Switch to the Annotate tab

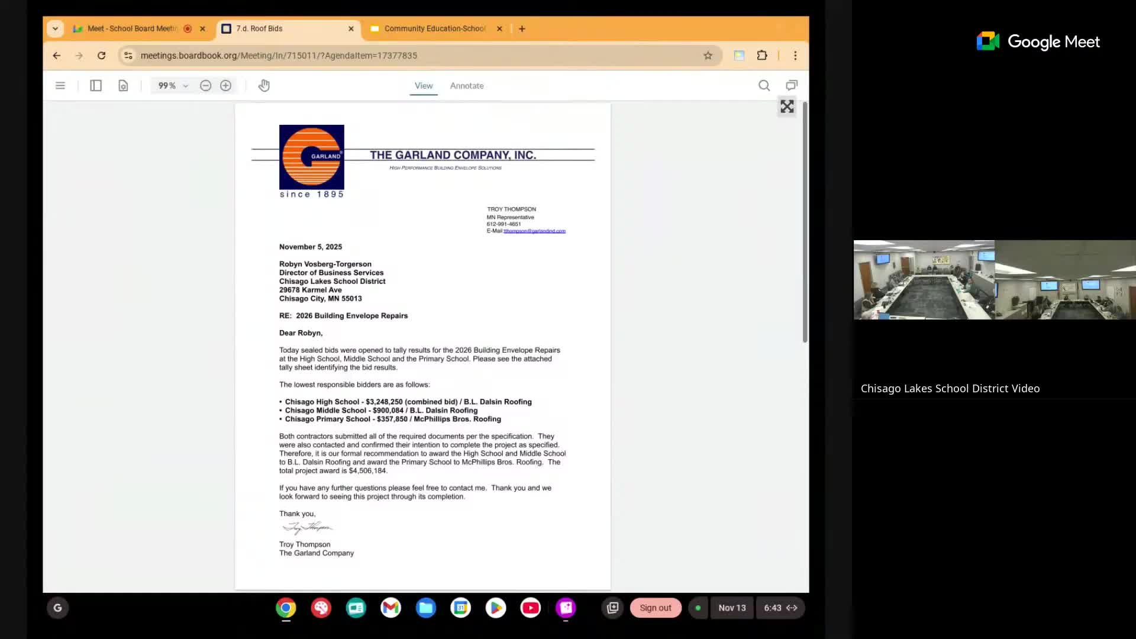pos(466,86)
